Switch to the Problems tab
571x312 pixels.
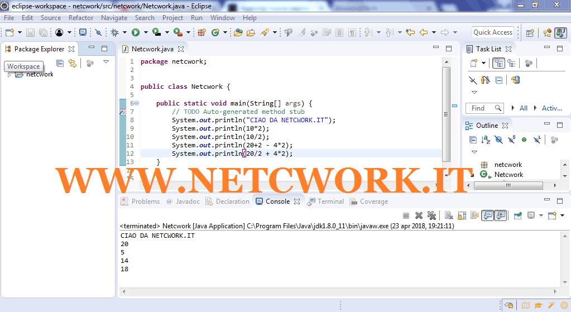click(x=140, y=201)
